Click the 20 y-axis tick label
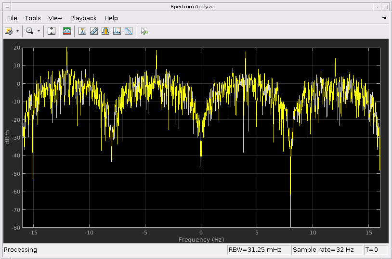 17,48
